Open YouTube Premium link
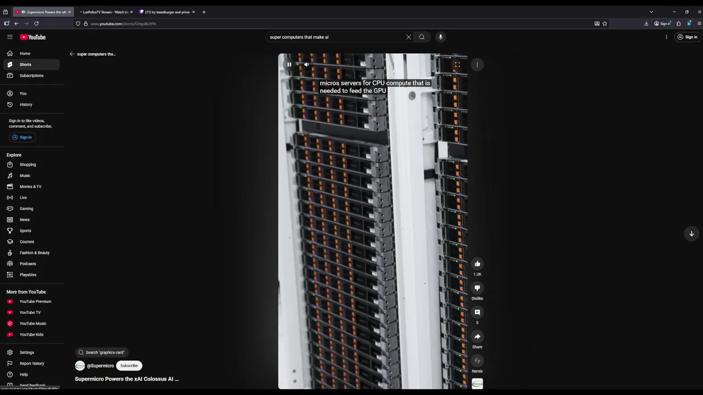703x395 pixels. pos(31,301)
